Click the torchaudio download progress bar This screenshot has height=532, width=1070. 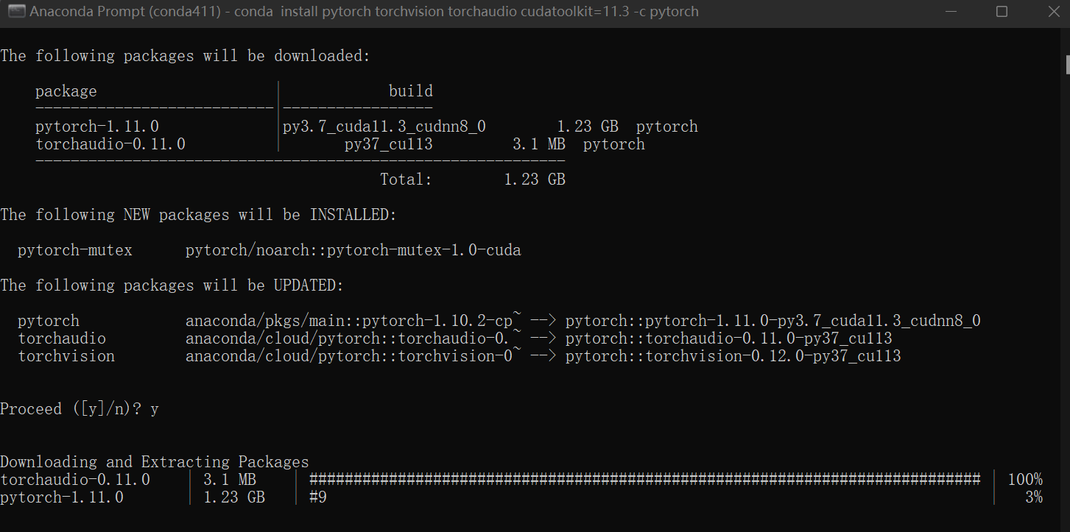point(644,478)
